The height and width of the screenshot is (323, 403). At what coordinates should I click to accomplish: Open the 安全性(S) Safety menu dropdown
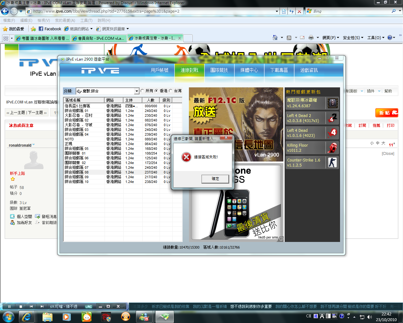(x=353, y=38)
